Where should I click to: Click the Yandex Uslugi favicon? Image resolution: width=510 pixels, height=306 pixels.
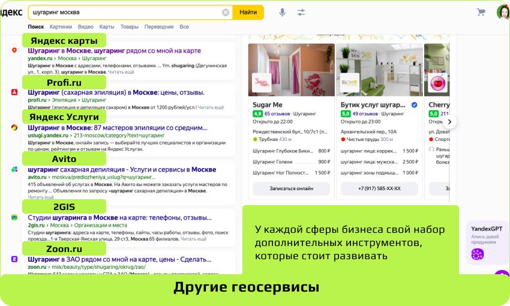pos(14,127)
